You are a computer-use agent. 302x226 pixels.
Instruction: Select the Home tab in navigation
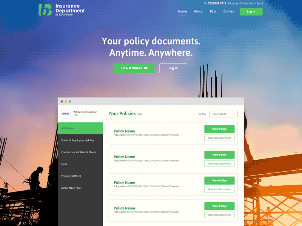click(182, 11)
